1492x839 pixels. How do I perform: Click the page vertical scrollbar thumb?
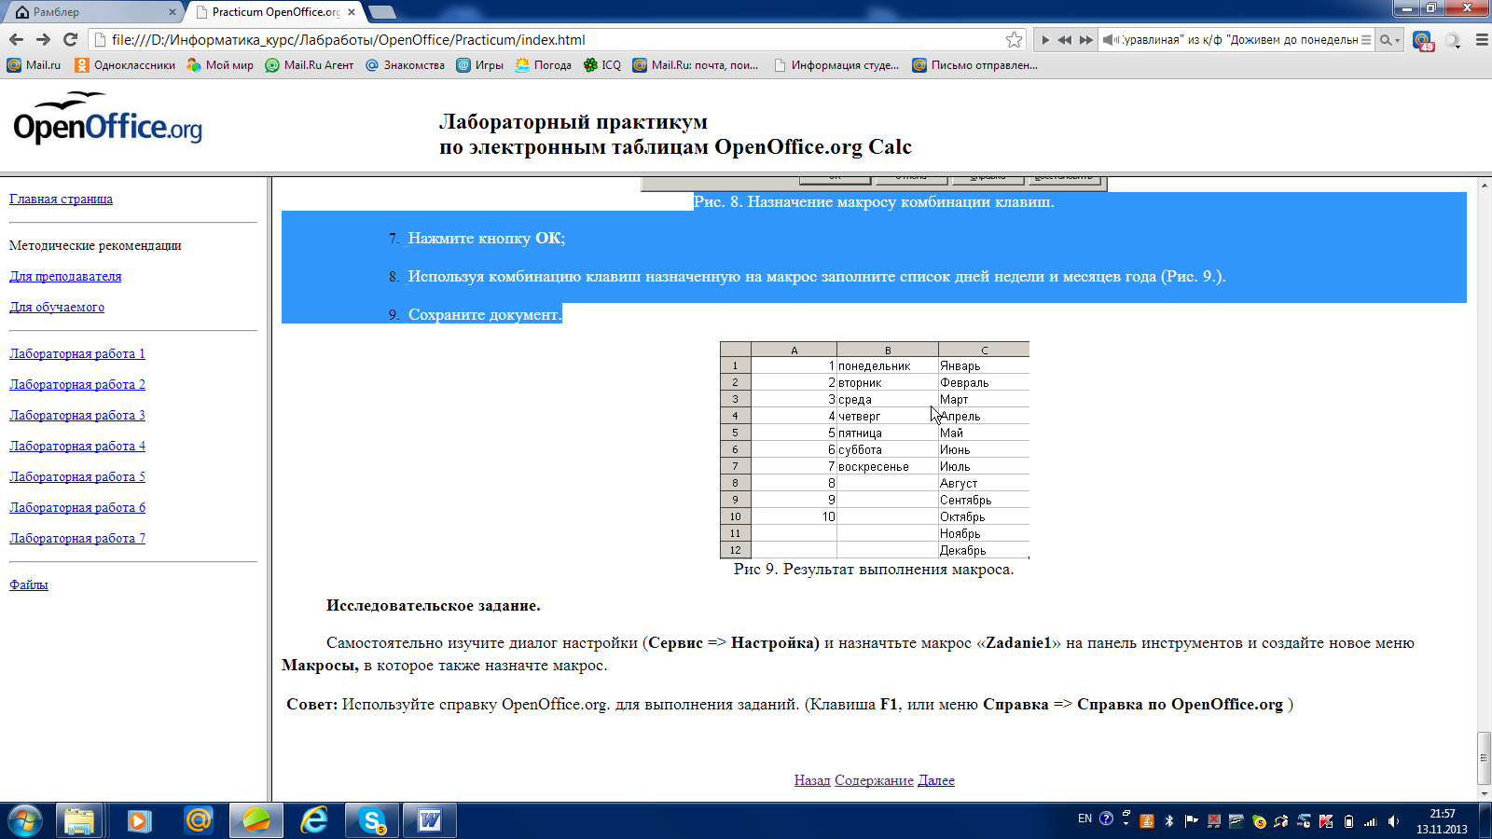1484,758
